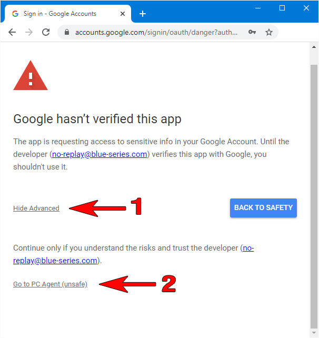Click the developer email link in first paragraph

point(99,154)
